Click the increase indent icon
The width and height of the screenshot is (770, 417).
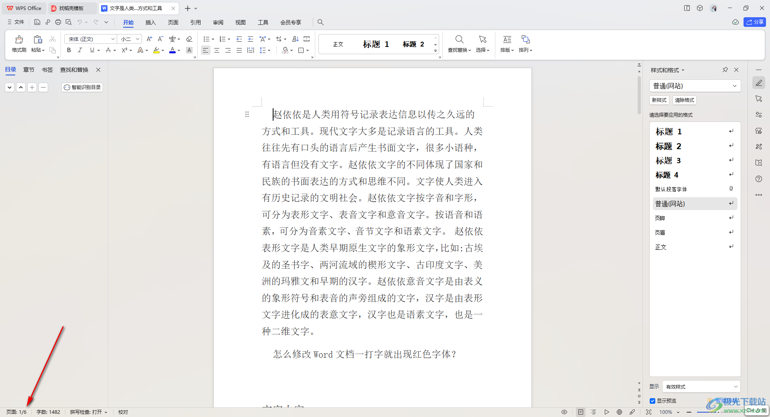(x=250, y=39)
